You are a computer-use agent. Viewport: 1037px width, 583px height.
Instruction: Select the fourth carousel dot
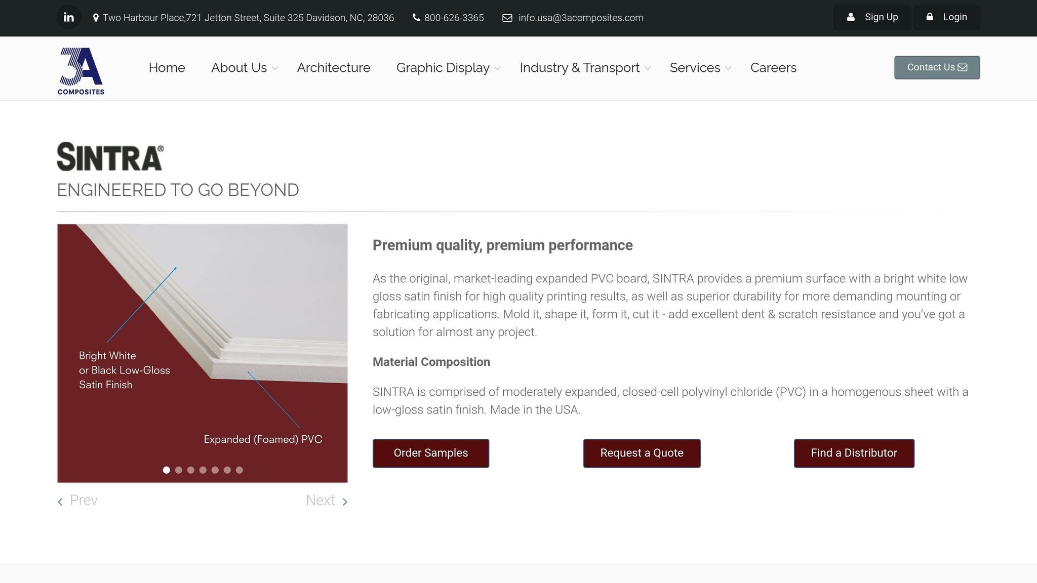click(x=203, y=470)
